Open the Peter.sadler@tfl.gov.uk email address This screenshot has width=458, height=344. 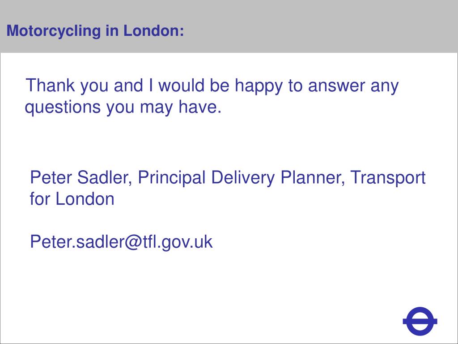[121, 242]
